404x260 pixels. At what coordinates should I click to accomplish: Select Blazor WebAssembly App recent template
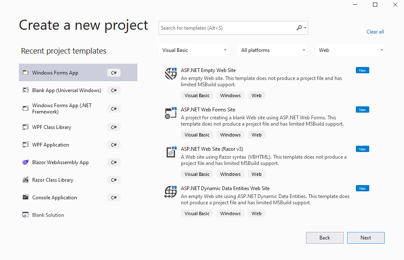click(x=78, y=162)
